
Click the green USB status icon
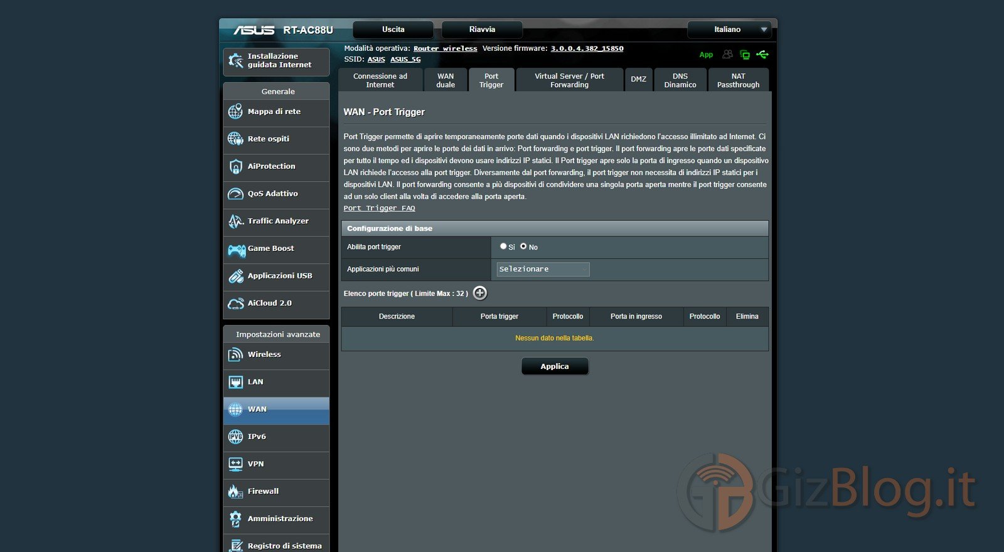(762, 55)
